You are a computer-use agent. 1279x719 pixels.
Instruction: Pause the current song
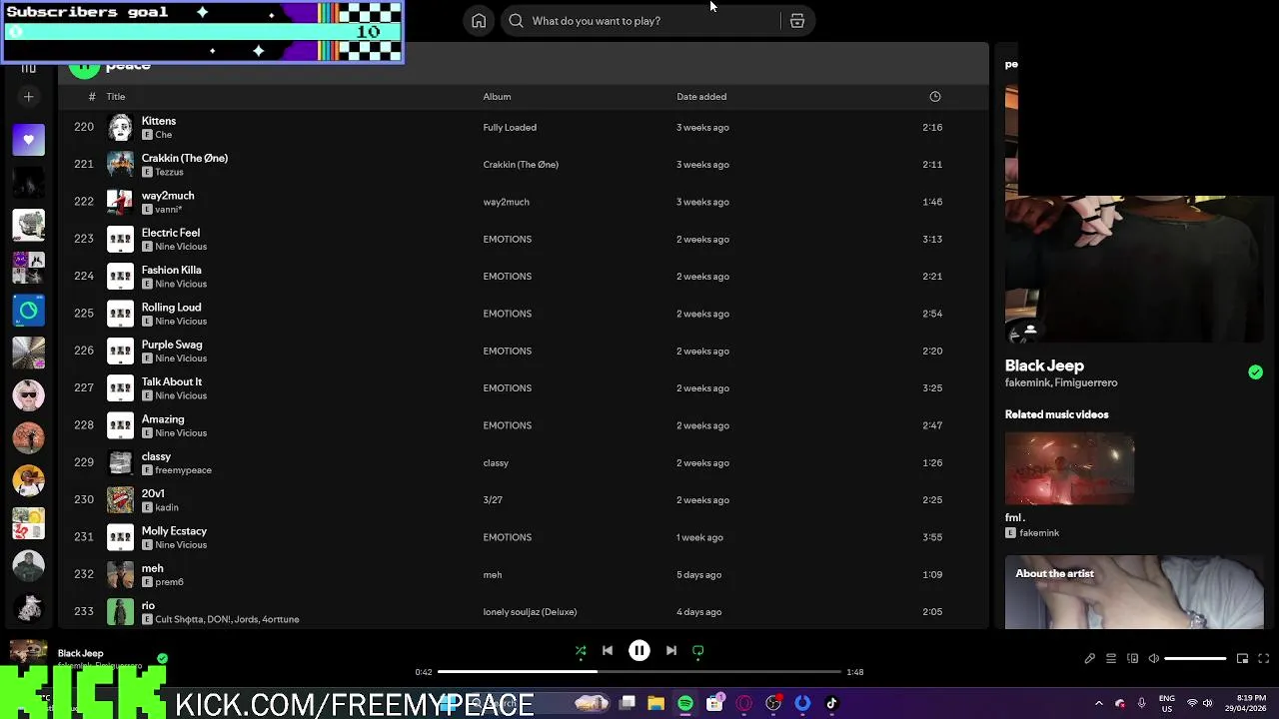pyautogui.click(x=639, y=651)
